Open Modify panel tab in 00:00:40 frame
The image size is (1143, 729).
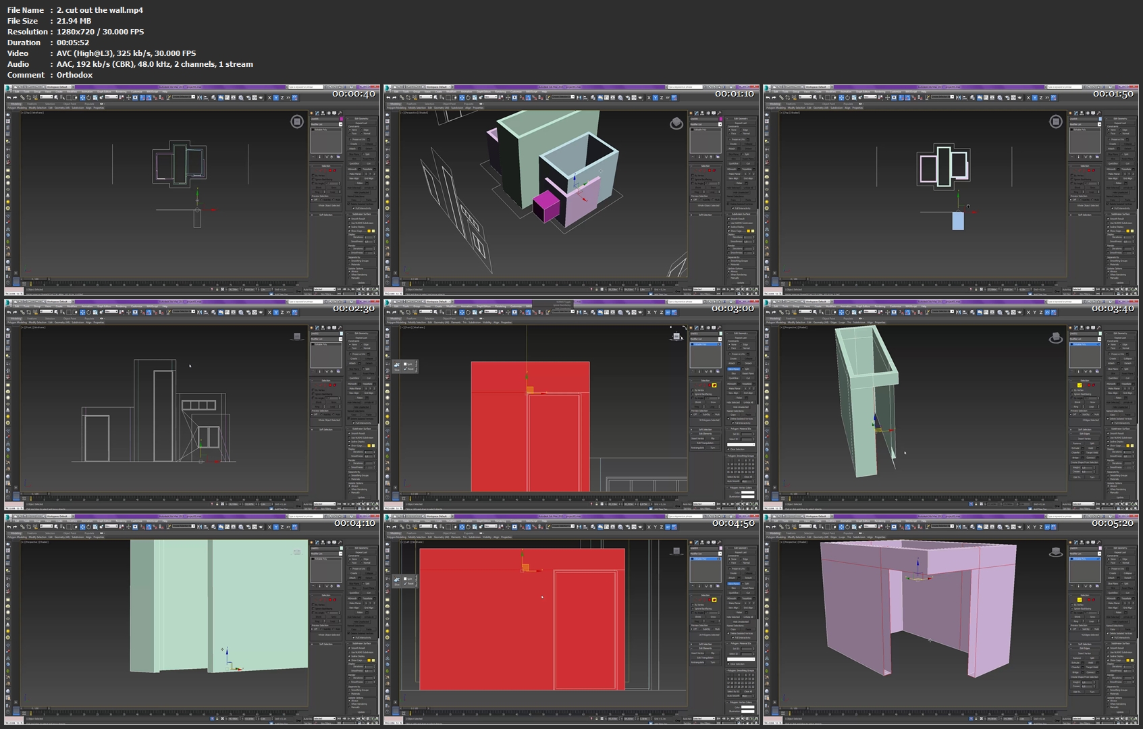click(317, 113)
